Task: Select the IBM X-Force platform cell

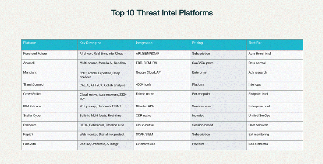Action: point(32,106)
